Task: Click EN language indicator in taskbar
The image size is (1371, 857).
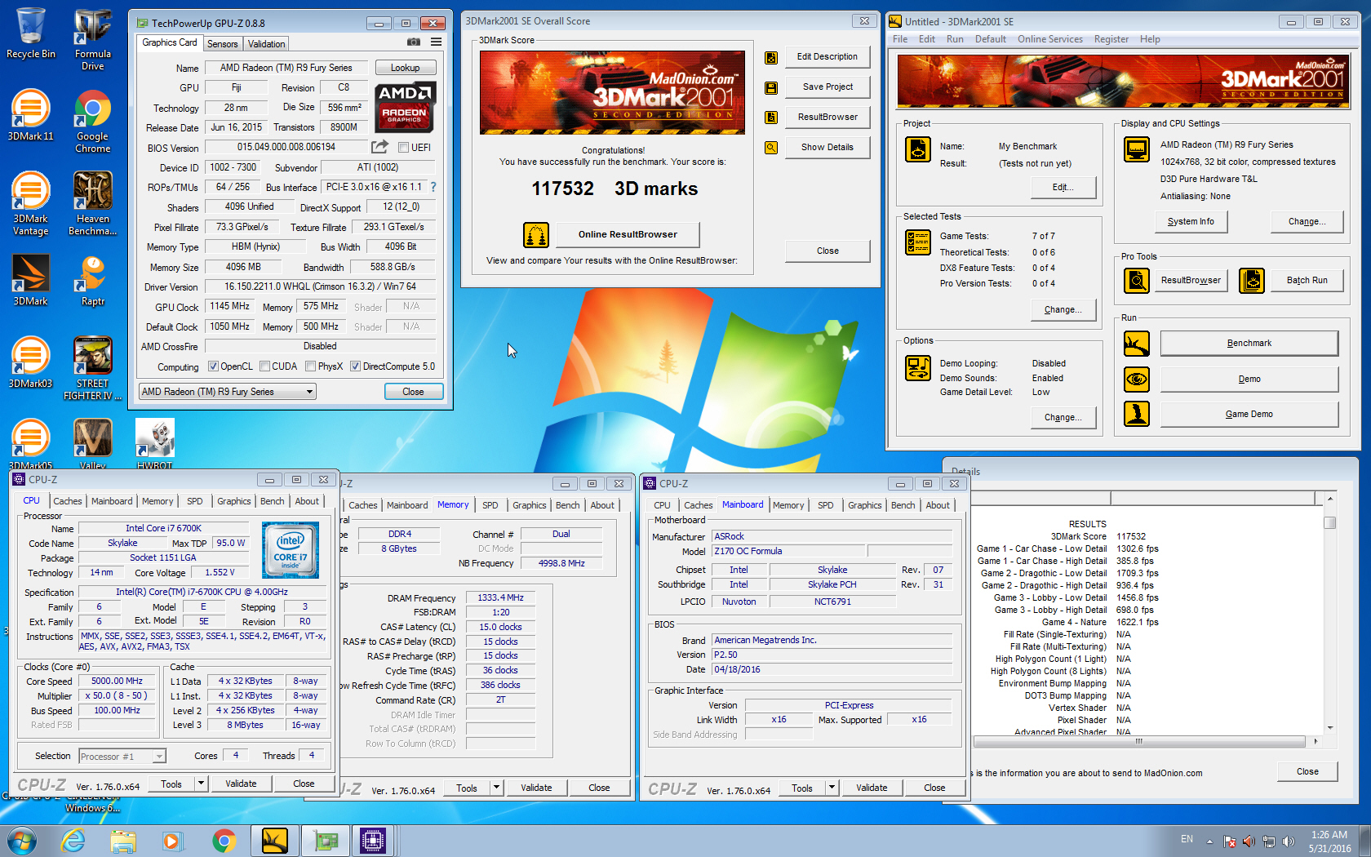Action: tap(1187, 839)
